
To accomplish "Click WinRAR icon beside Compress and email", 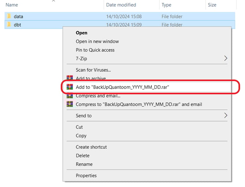I will [x=69, y=96].
